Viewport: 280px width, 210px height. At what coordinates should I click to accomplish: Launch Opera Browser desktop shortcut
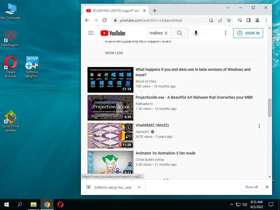(x=11, y=67)
